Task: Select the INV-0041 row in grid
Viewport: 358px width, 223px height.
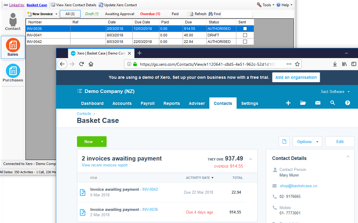Action: tap(140, 35)
